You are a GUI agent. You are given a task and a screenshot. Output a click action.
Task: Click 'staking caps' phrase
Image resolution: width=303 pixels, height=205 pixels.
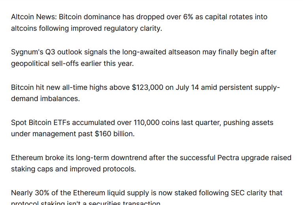32,169
